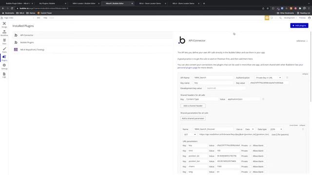Open the Settings gear in sidebar
Screen dimensions: 312x175
pyautogui.click(x=4, y=66)
